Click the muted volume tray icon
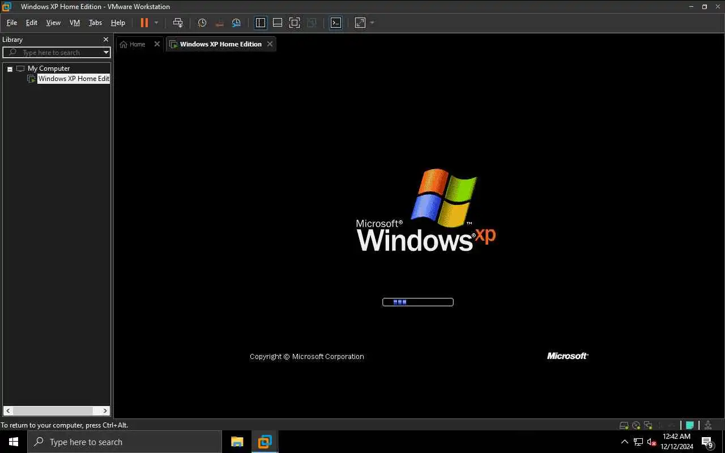This screenshot has width=725, height=453. click(x=651, y=442)
